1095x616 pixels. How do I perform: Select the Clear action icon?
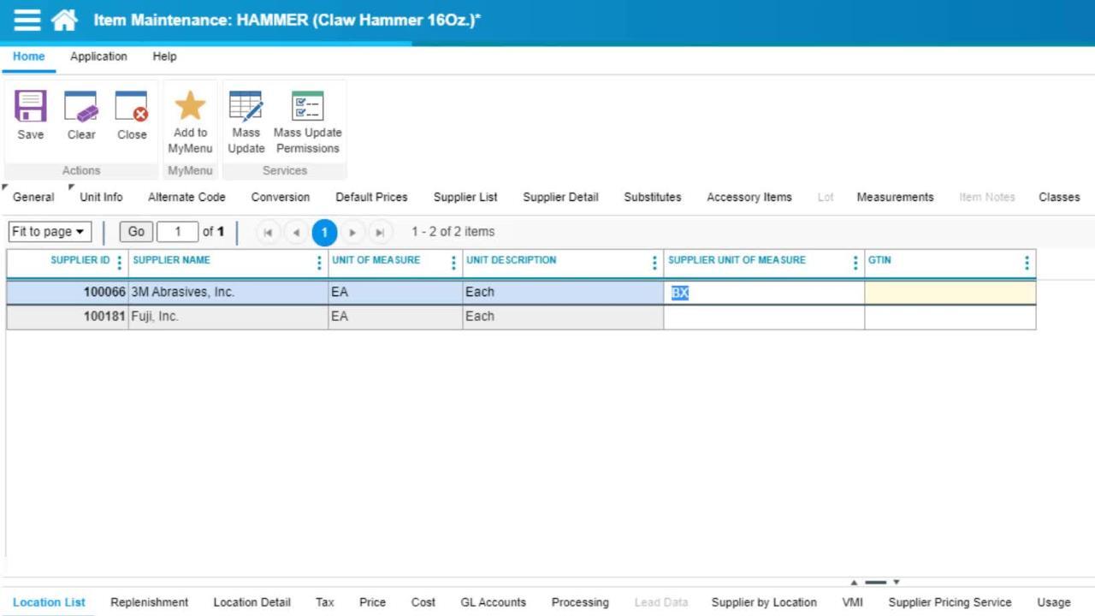point(81,115)
